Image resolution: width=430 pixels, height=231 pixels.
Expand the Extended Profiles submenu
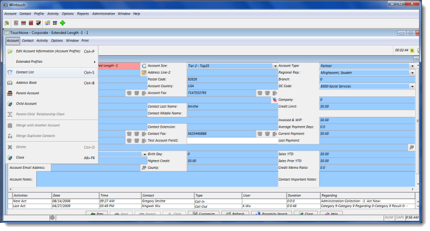[x=52, y=62]
